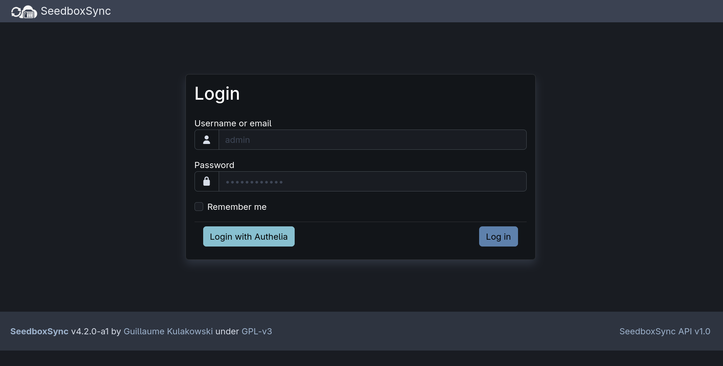Click the Username or email label
Image resolution: width=723 pixels, height=366 pixels.
[x=233, y=123]
